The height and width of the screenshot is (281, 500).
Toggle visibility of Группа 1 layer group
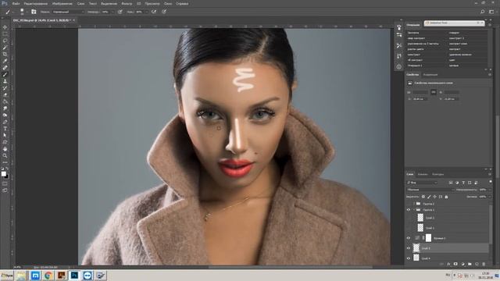(409, 210)
